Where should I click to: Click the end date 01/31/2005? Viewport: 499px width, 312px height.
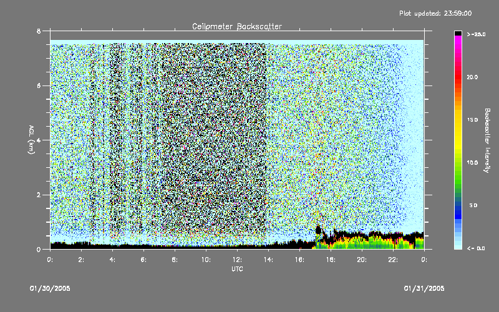(x=424, y=288)
